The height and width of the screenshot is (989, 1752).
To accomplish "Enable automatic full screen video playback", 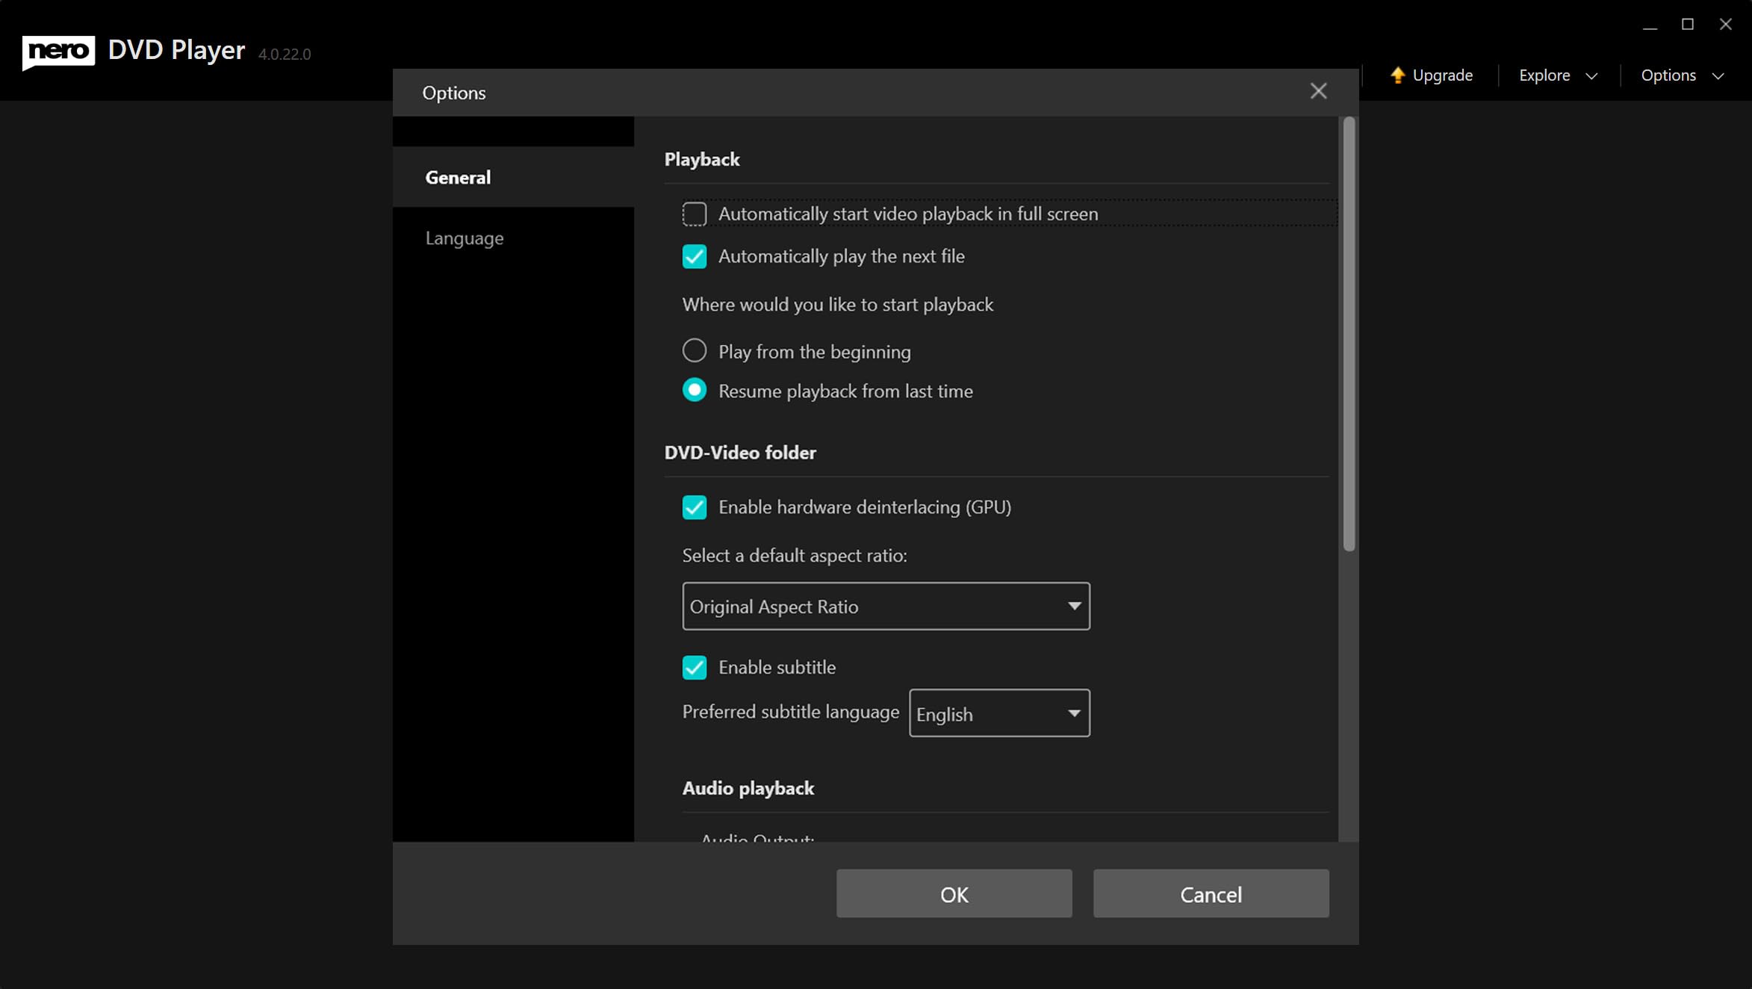I will tap(694, 214).
